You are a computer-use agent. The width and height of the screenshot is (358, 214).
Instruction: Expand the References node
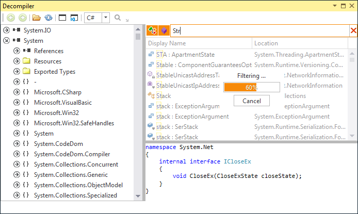17,51
